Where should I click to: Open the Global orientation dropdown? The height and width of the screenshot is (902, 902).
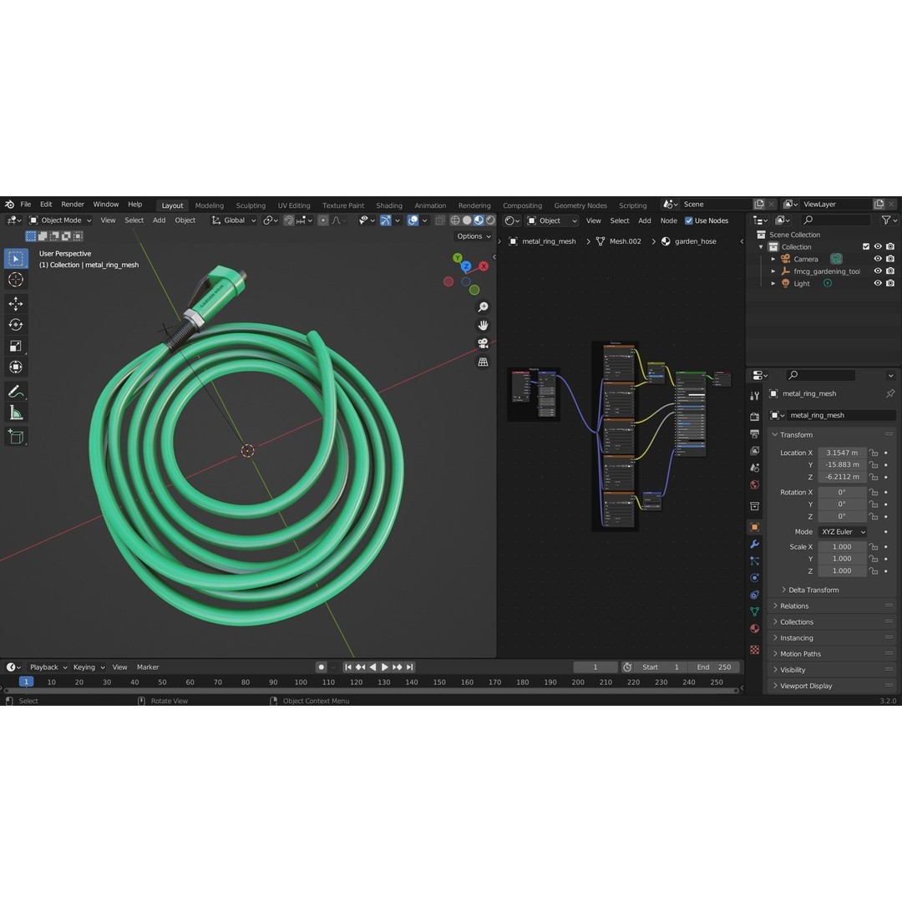click(x=234, y=220)
